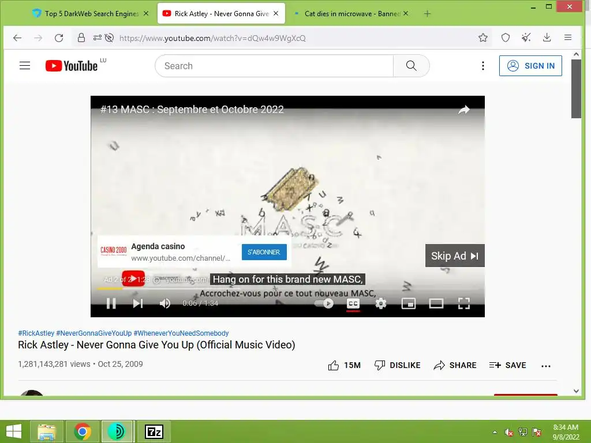Click SIGN IN button
This screenshot has height=443, width=591.
[x=530, y=66]
